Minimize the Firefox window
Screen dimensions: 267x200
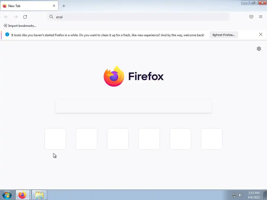click(245, 3)
